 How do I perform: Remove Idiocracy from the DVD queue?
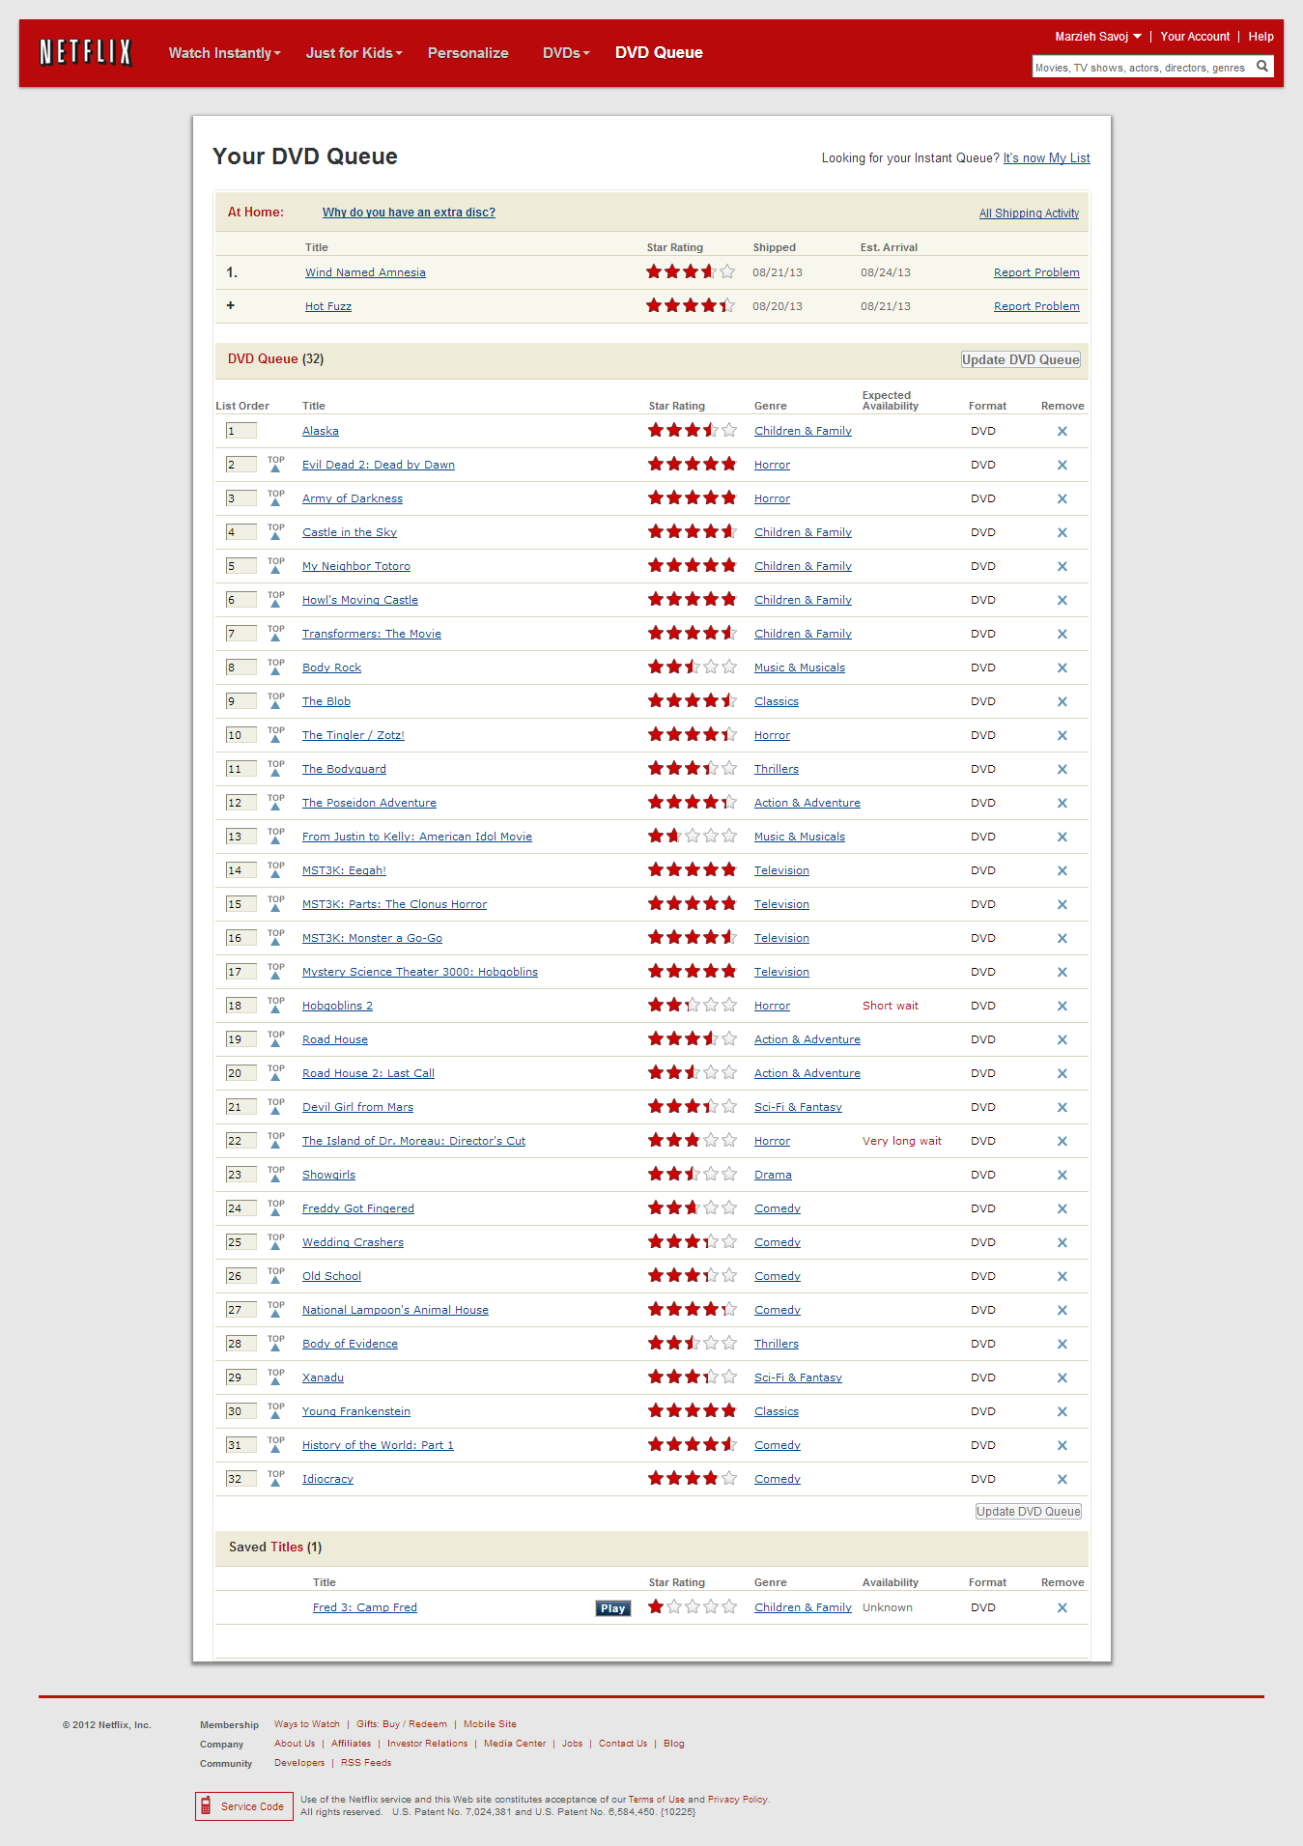pos(1062,1480)
